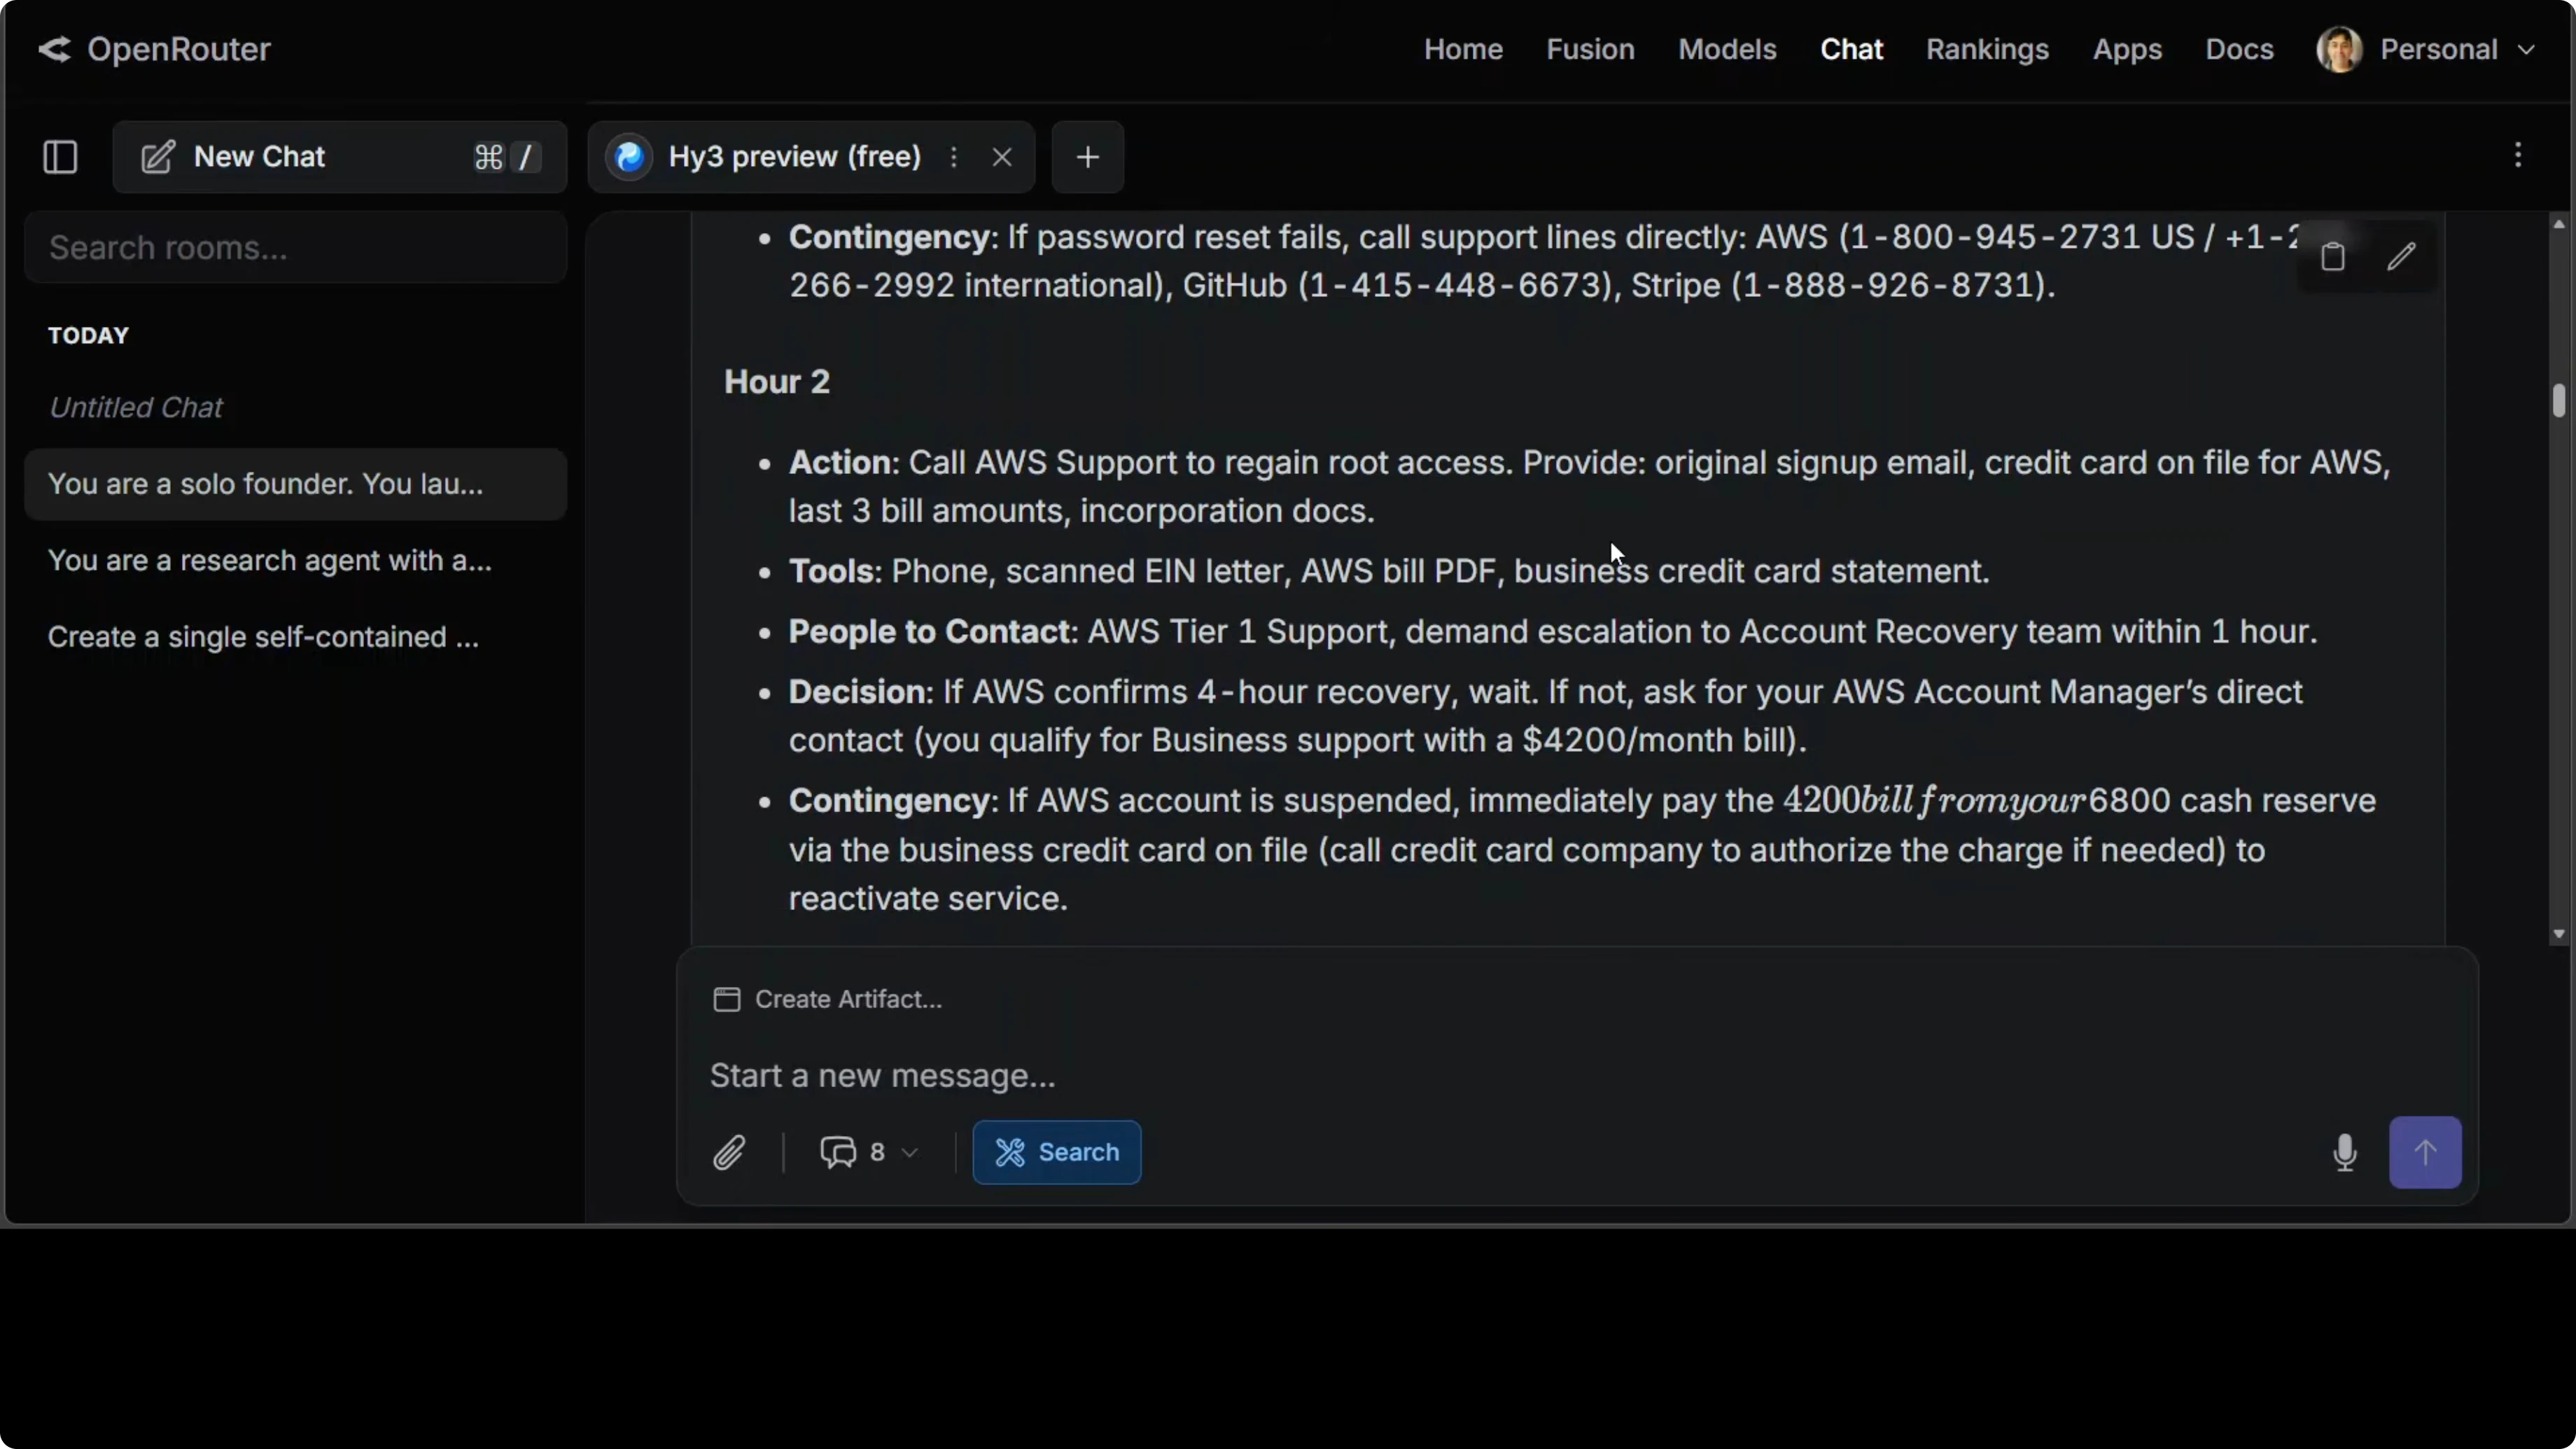Click the OpenRouter logo
Screen dimensions: 2576x1449
(x=154, y=49)
